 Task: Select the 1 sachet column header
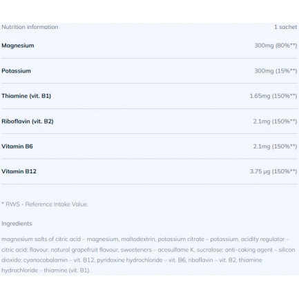coord(285,27)
